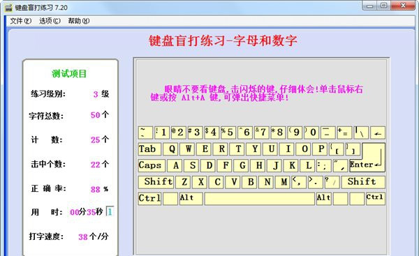Click the H key
Viewport: 419px width, 256px height.
pos(258,166)
